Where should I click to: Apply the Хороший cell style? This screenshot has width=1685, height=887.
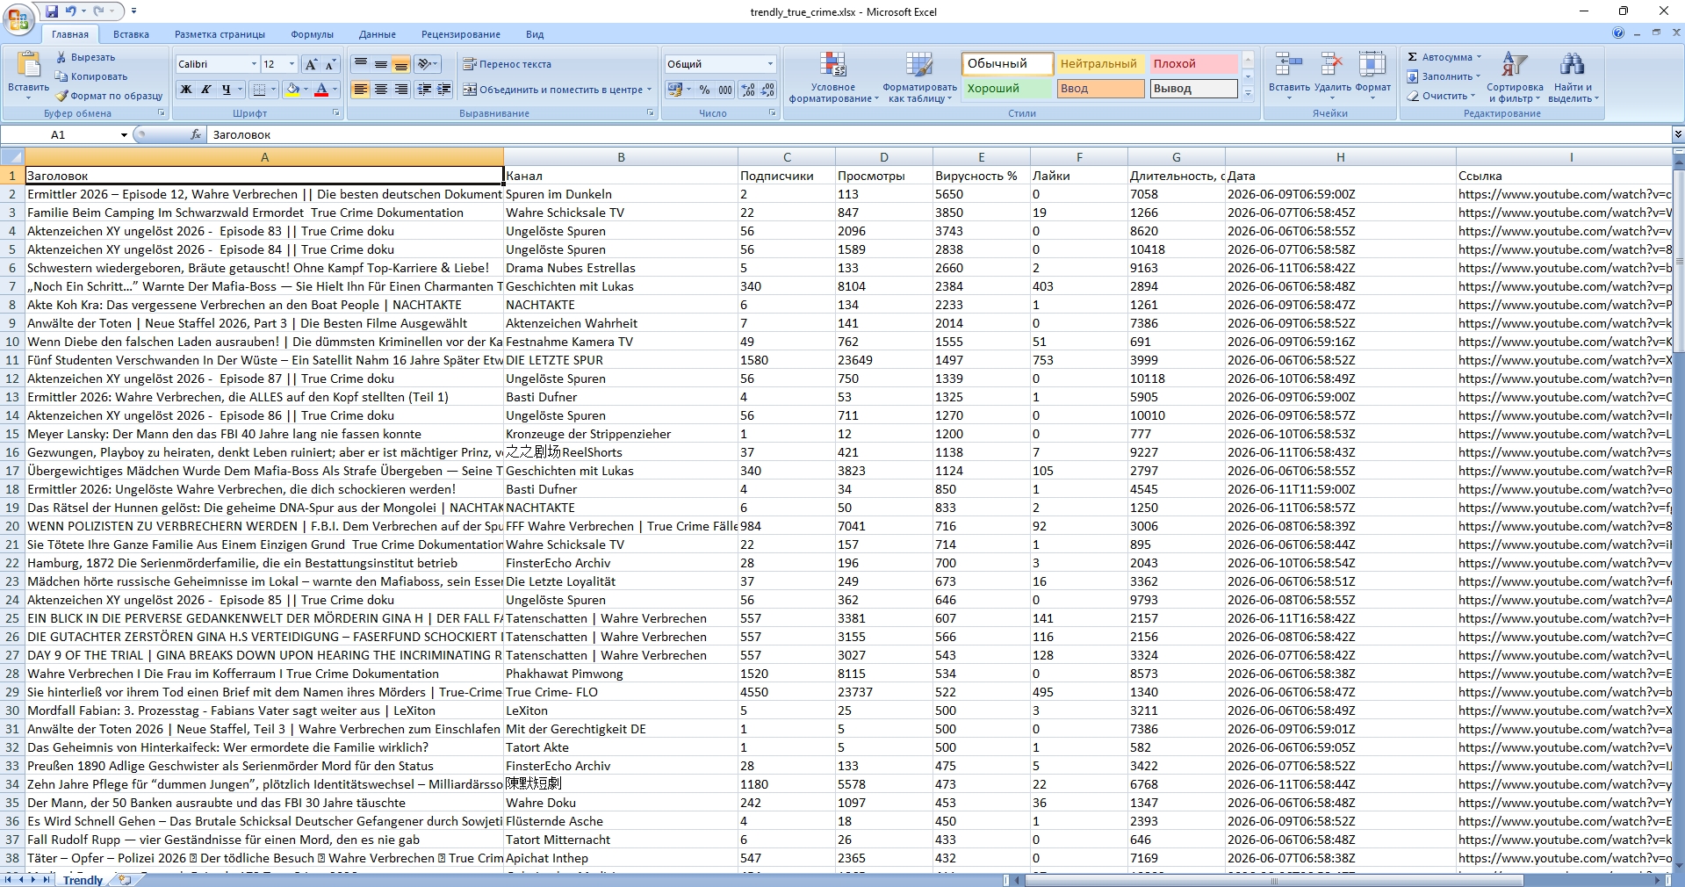click(x=1007, y=89)
